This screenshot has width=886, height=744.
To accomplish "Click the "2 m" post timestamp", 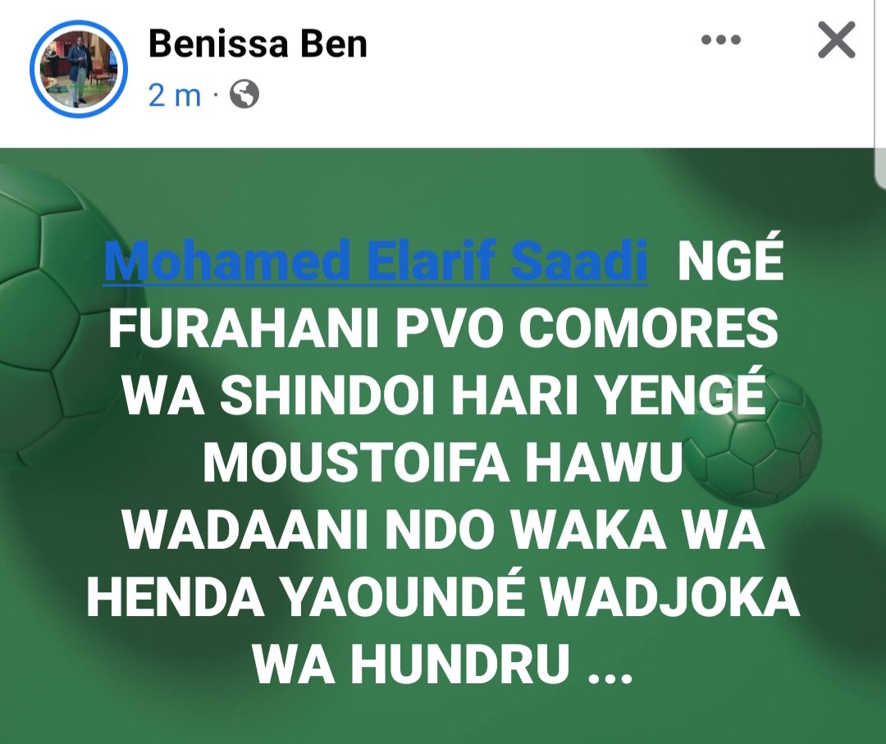I will [x=175, y=95].
